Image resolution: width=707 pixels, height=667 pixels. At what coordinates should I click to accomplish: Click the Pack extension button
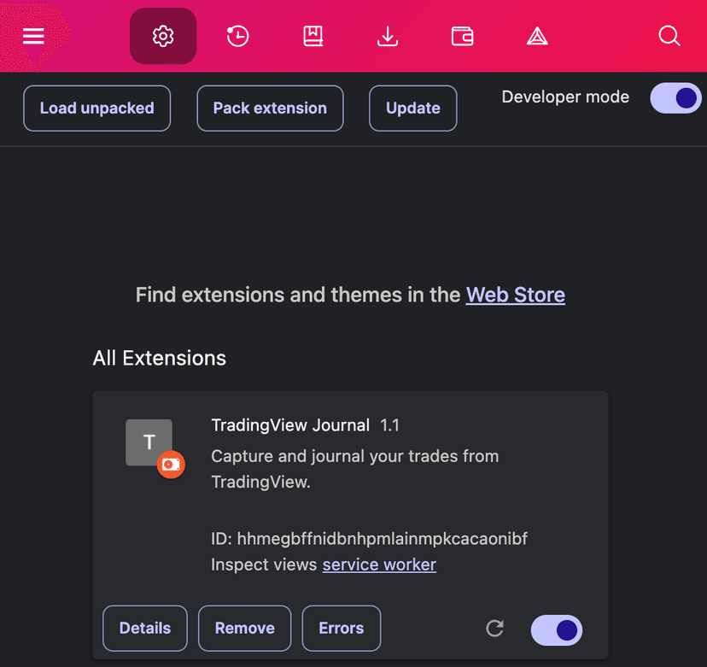270,108
